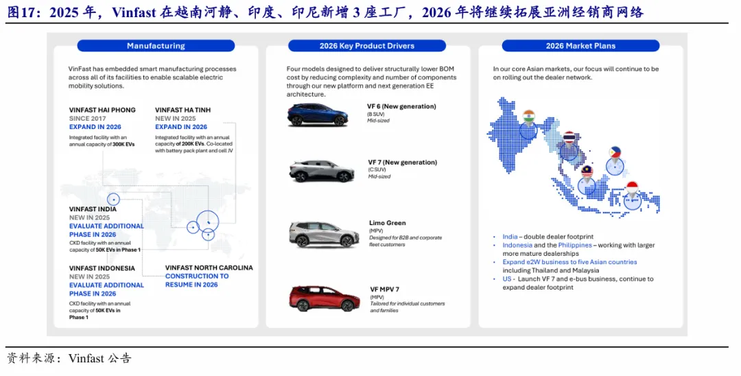Click 'NEW IN 2025' under VinFast India
The width and height of the screenshot is (741, 376).
[x=89, y=218]
